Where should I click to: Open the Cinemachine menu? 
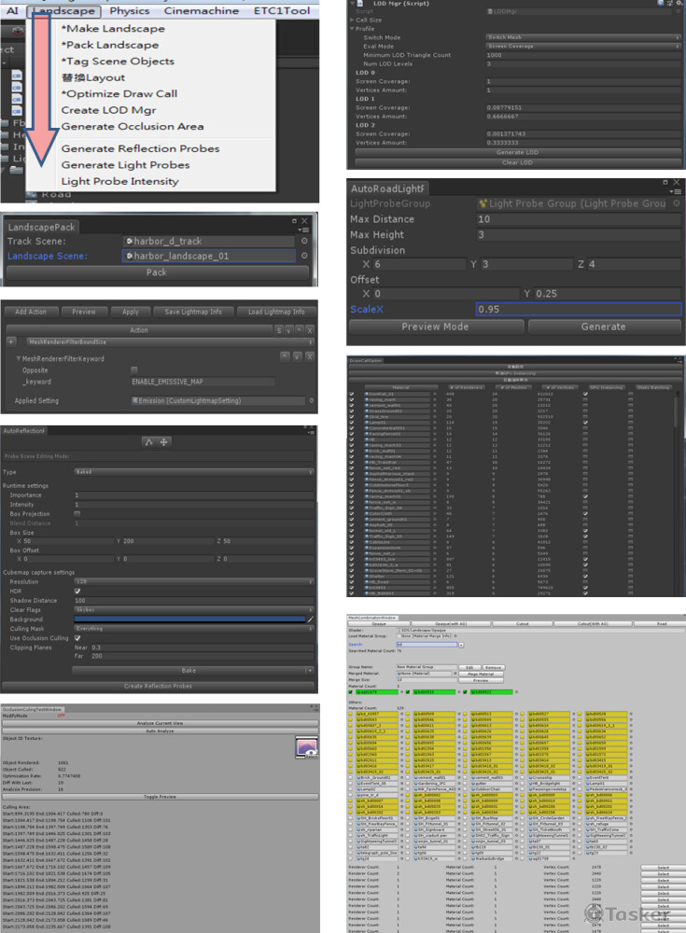pyautogui.click(x=202, y=10)
